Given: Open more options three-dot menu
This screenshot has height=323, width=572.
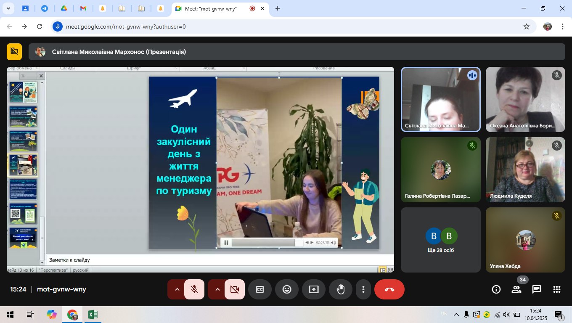Looking at the screenshot, I should click(363, 289).
